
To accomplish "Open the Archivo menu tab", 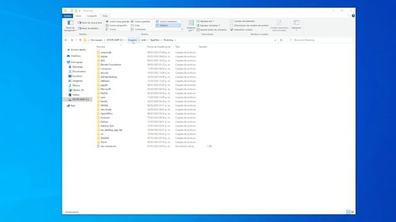I will tap(67, 16).
